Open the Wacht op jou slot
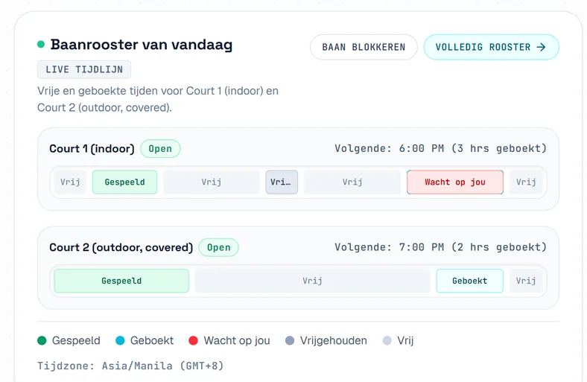This screenshot has width=587, height=382. tap(455, 182)
